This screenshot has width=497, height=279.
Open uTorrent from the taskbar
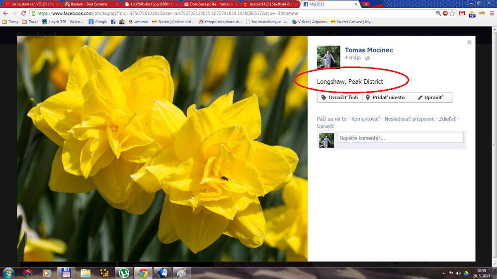tap(124, 273)
